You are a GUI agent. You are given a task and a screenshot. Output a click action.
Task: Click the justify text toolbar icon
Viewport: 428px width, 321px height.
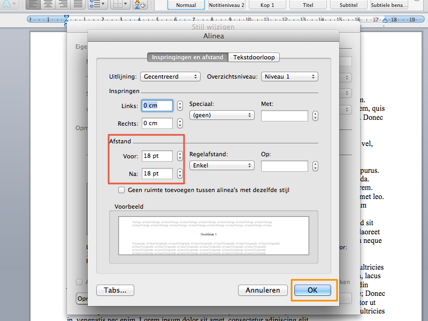click(x=78, y=4)
